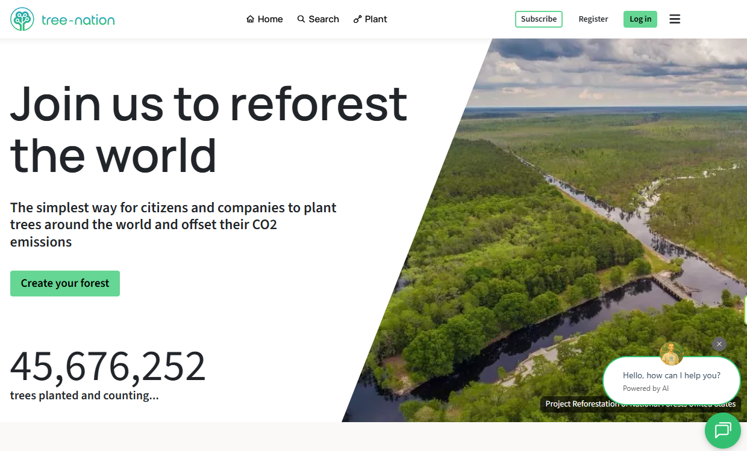The height and width of the screenshot is (451, 747).
Task: Click the 'Powered by AI' text
Action: [x=645, y=388]
